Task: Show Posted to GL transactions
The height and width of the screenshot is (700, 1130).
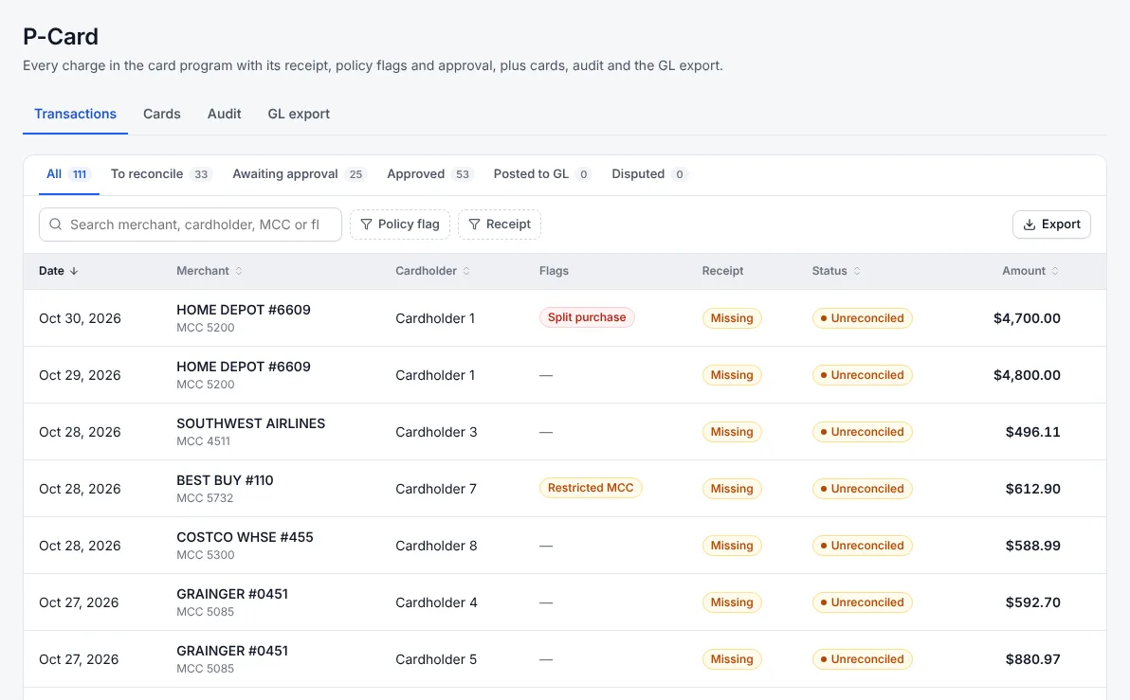Action: [x=542, y=174]
